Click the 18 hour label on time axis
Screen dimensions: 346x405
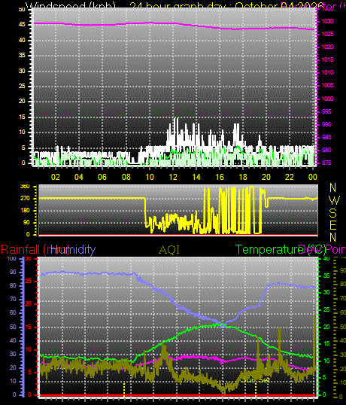point(243,177)
